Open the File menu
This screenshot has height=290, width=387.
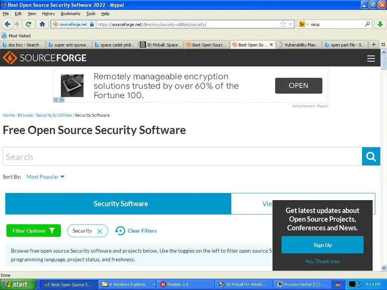(x=6, y=14)
